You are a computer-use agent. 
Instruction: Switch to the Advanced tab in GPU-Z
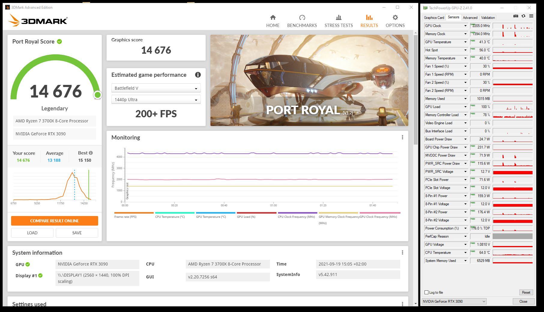coord(470,18)
